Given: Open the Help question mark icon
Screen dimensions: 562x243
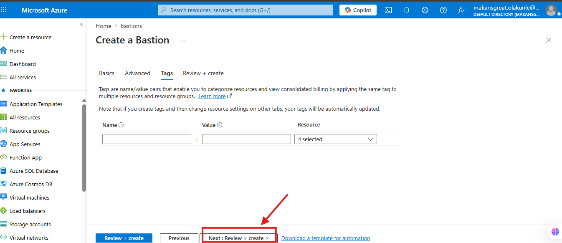Looking at the screenshot, I should point(443,10).
